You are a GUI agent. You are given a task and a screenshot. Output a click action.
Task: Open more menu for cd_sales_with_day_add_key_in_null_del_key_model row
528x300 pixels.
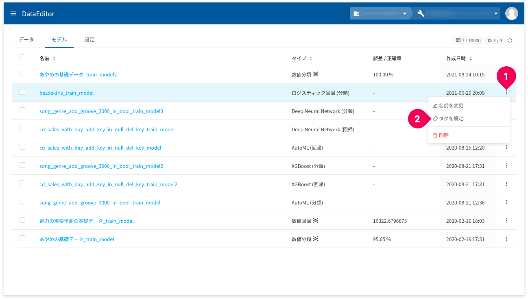point(506,147)
